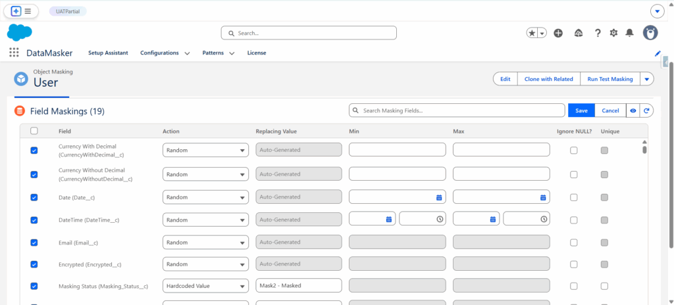Viewport: 674px width, 305px height.
Task: Open the Setup gear icon
Action: pyautogui.click(x=613, y=33)
